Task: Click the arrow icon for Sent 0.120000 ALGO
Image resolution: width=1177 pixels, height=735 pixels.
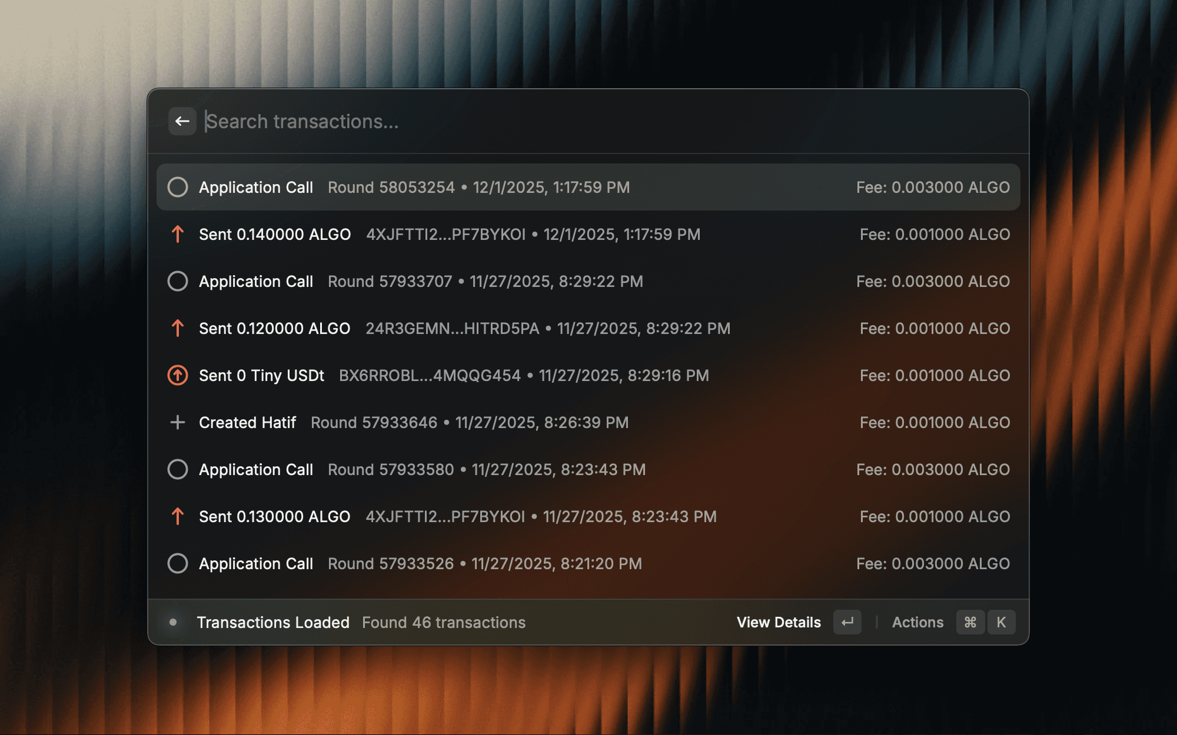Action: point(177,328)
